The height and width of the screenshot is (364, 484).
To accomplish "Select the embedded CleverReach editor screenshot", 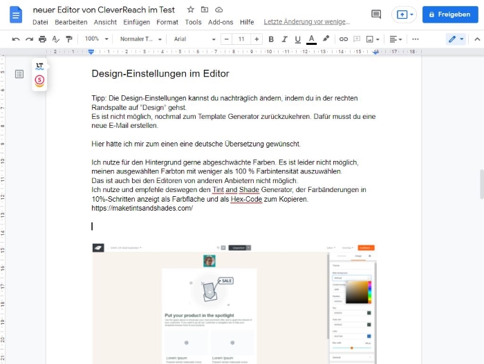I will click(234, 303).
